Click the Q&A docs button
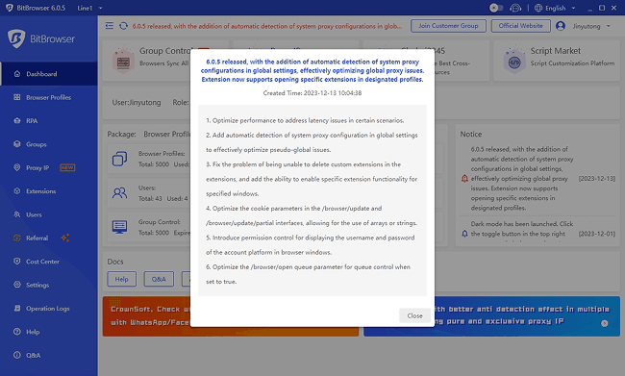 click(x=159, y=279)
